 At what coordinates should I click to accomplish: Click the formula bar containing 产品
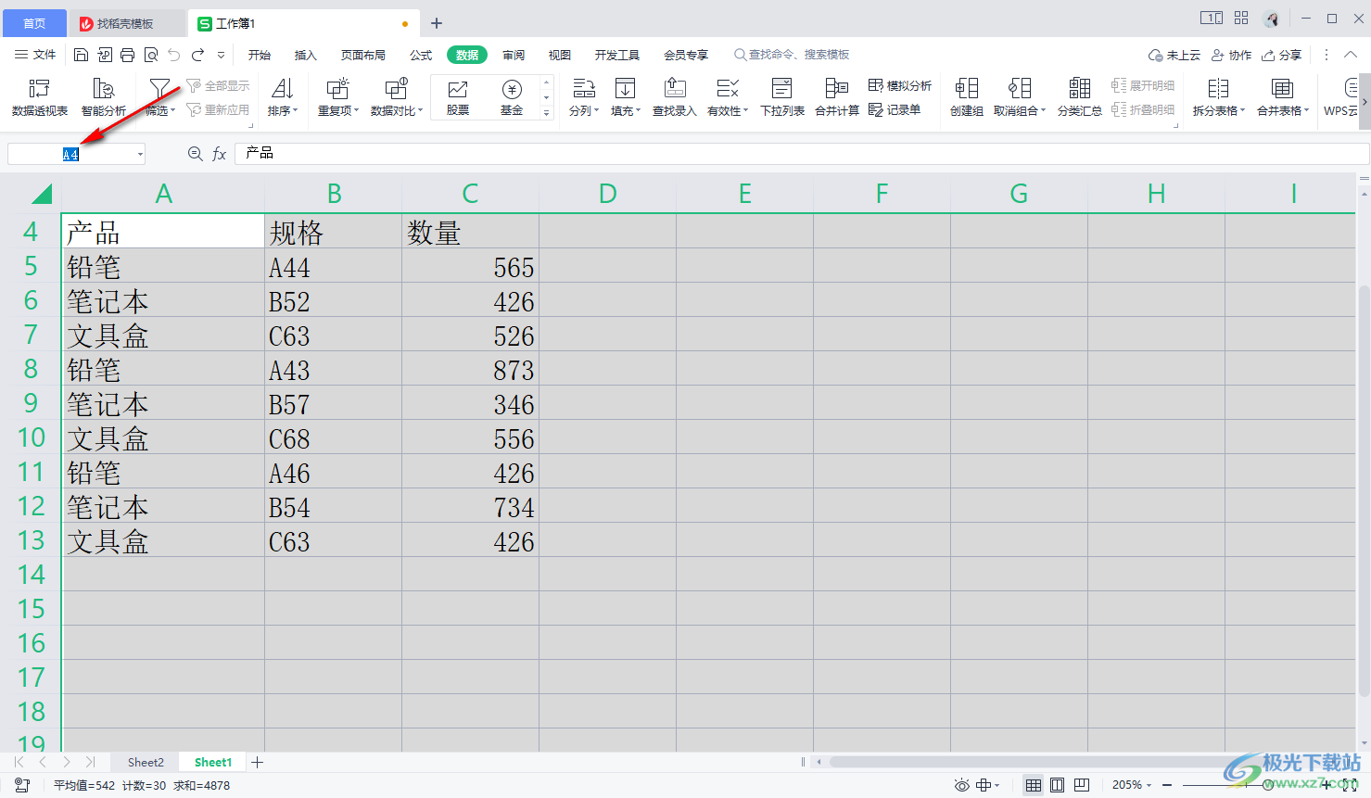[802, 153]
